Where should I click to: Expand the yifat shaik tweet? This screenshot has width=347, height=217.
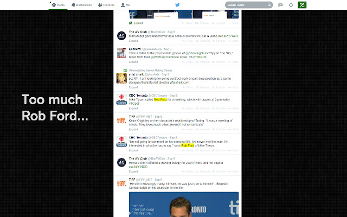coord(133,87)
